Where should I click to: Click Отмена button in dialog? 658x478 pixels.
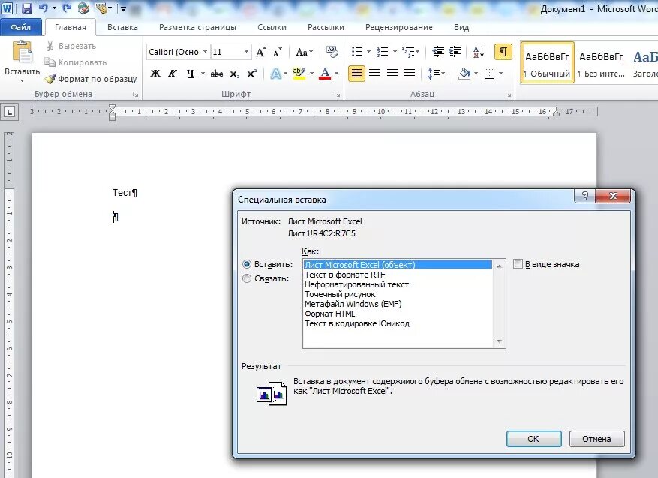point(596,439)
